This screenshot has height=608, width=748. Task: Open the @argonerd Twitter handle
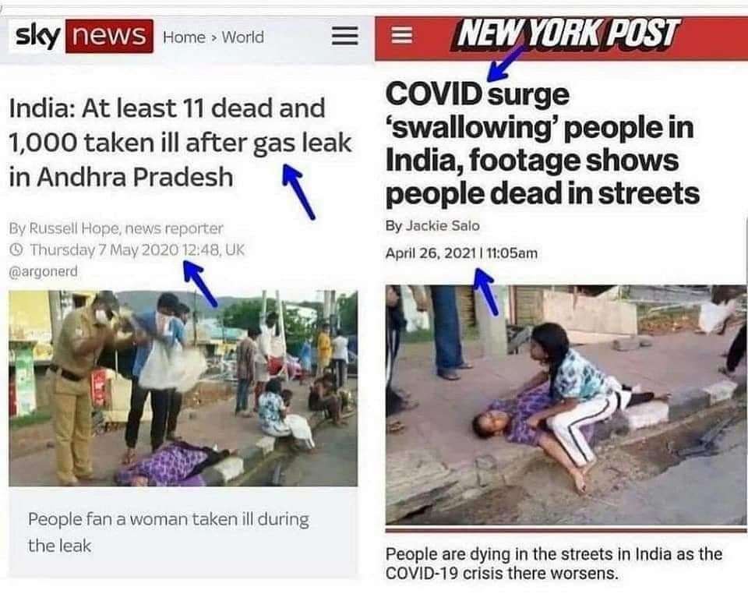[43, 271]
